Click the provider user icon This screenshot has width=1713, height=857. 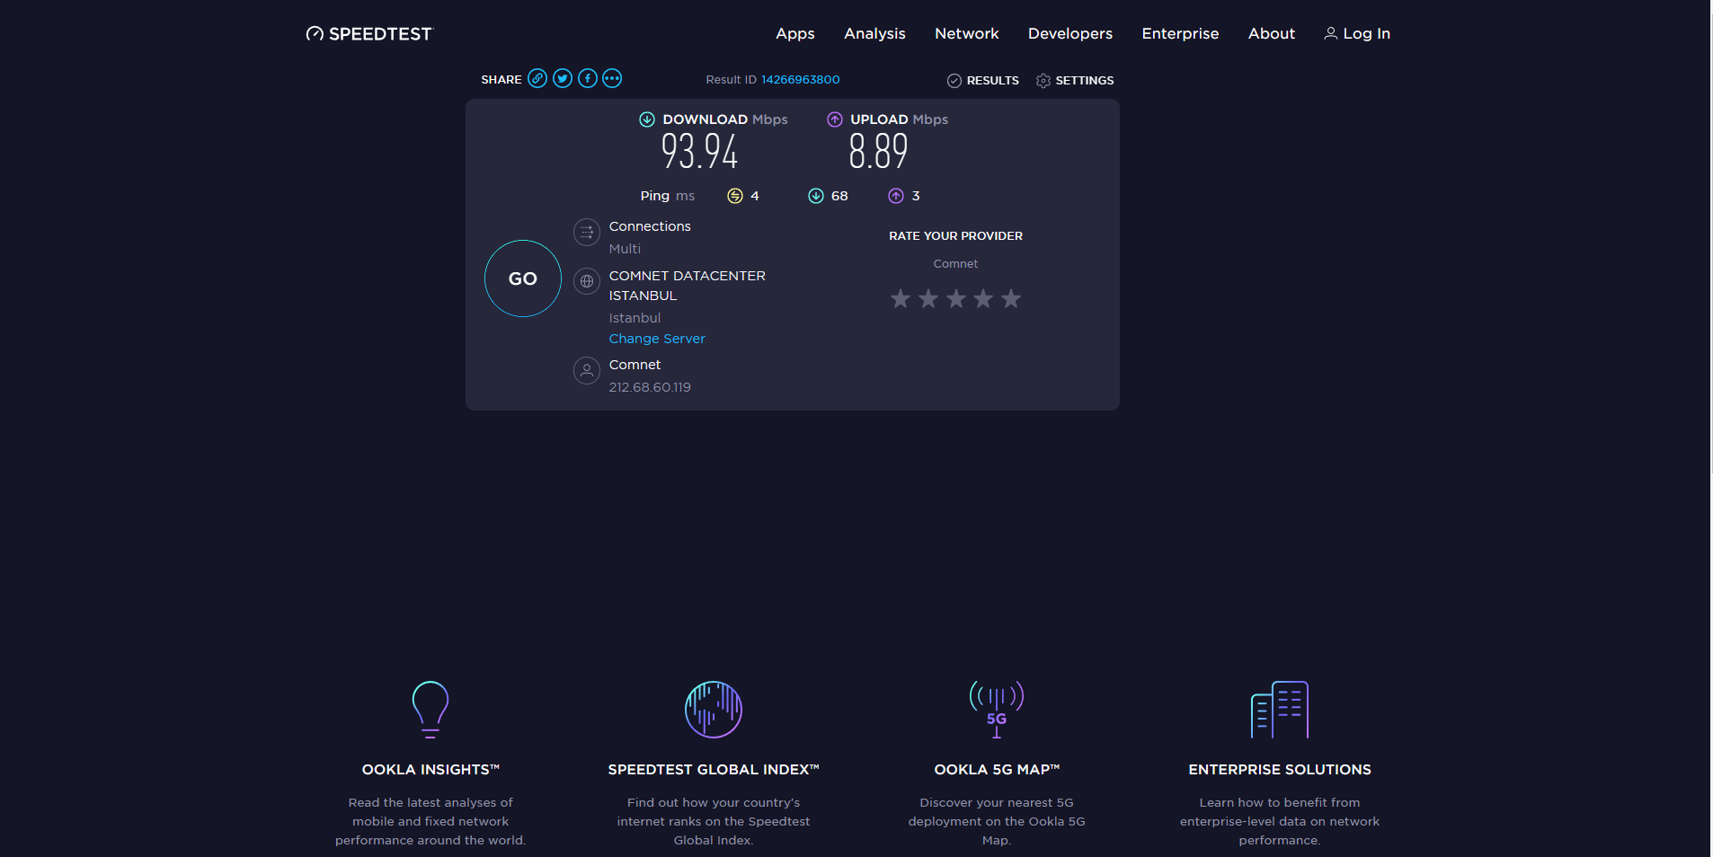(x=587, y=370)
